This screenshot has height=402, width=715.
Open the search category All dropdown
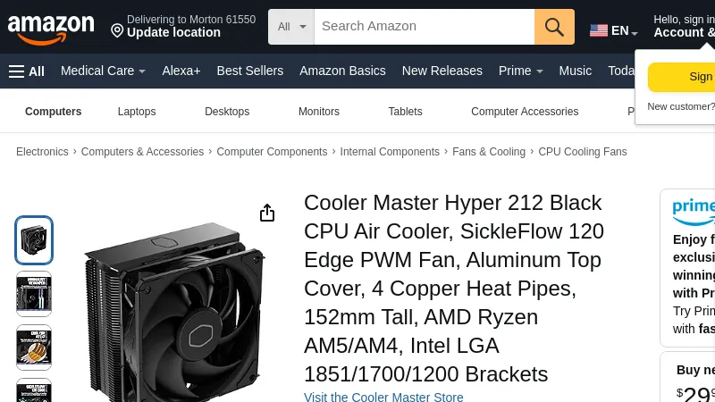pyautogui.click(x=291, y=27)
